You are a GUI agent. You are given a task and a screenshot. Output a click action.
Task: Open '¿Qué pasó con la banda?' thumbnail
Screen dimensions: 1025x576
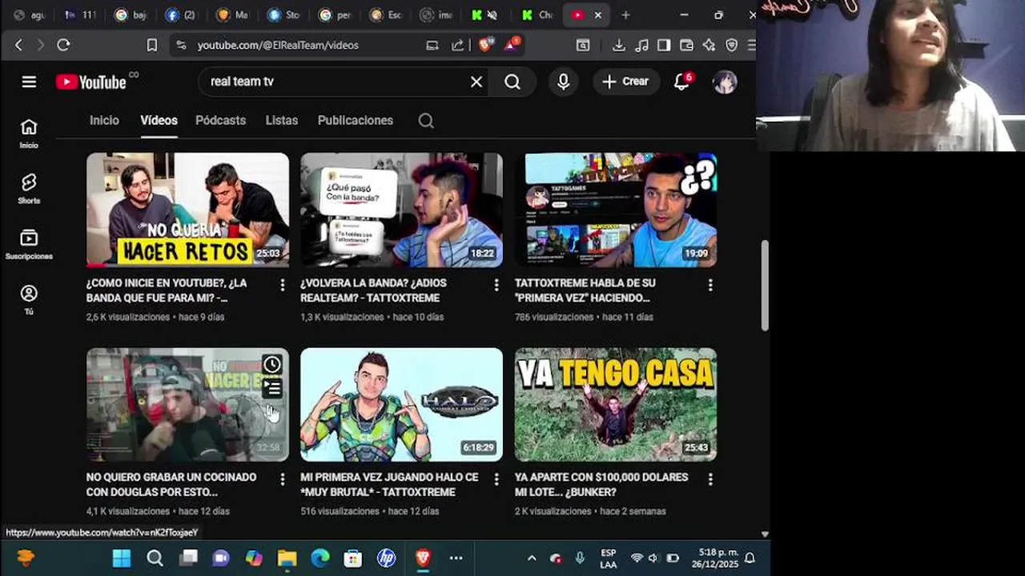401,210
